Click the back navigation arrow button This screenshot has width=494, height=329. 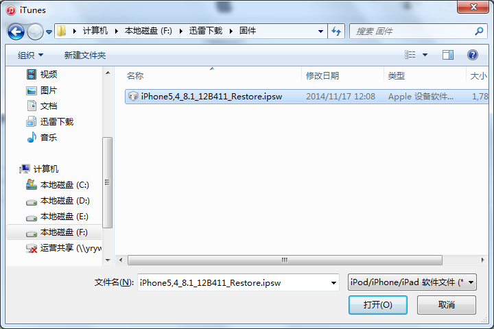(x=16, y=32)
